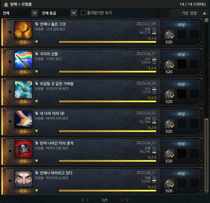Screen dimensions: 210x203
Task: Expand the 전체 category dropdown
Action: coord(19,13)
